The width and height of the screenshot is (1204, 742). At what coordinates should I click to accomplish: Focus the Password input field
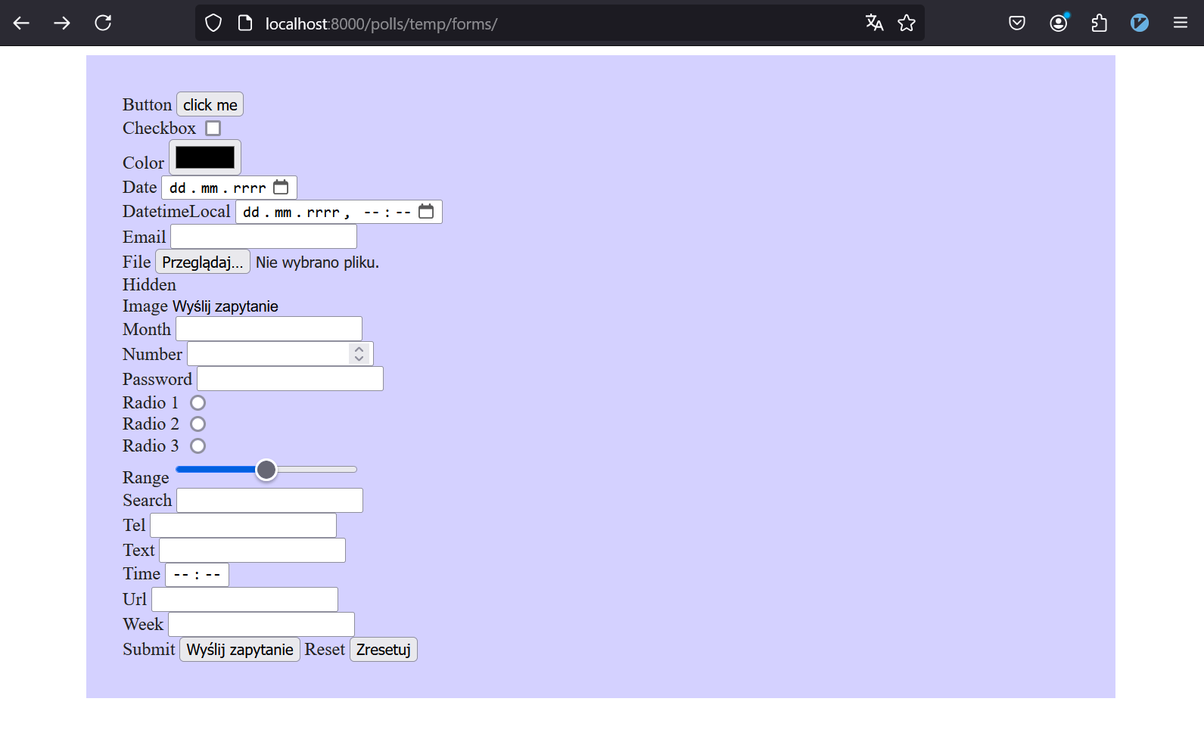[290, 379]
